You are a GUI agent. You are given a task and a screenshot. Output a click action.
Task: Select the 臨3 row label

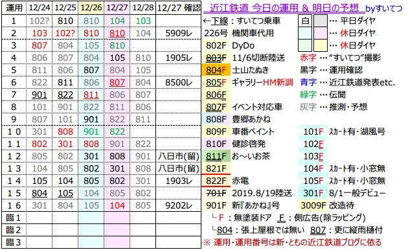pyautogui.click(x=14, y=242)
